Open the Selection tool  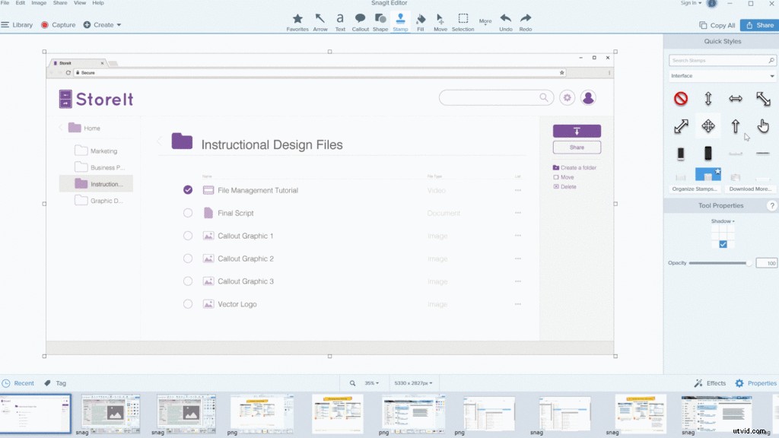tap(462, 21)
